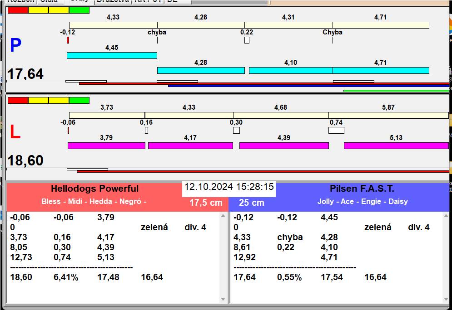The image size is (452, 310).
Task: Click the 17,48 value in Hellodogs results
Action: click(108, 277)
